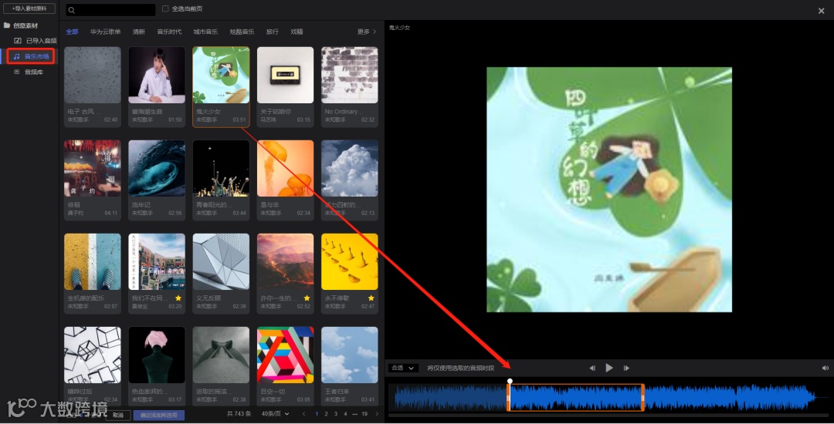Open the 创意素材 folder icon

click(x=7, y=25)
